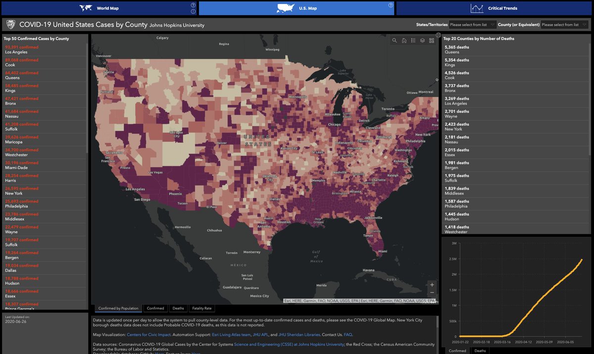Click the world map icon in top tab
The width and height of the screenshot is (594, 354).
tap(86, 8)
